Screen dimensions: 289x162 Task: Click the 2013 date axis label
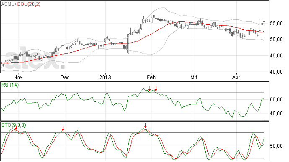105,77
